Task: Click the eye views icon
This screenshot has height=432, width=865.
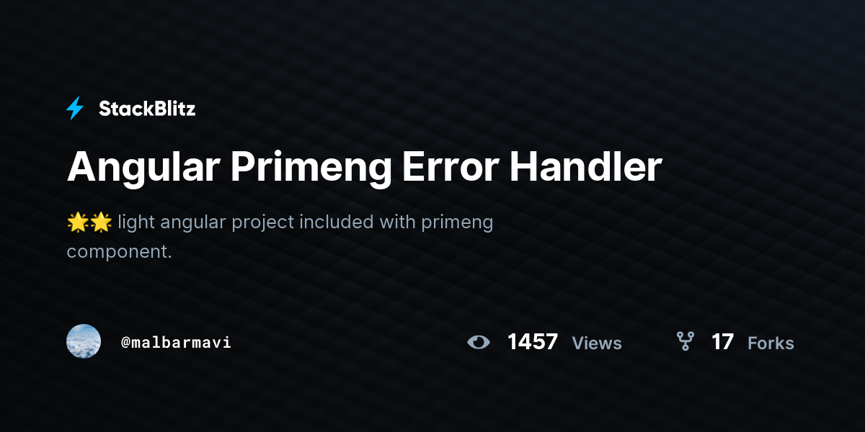Action: tap(479, 342)
